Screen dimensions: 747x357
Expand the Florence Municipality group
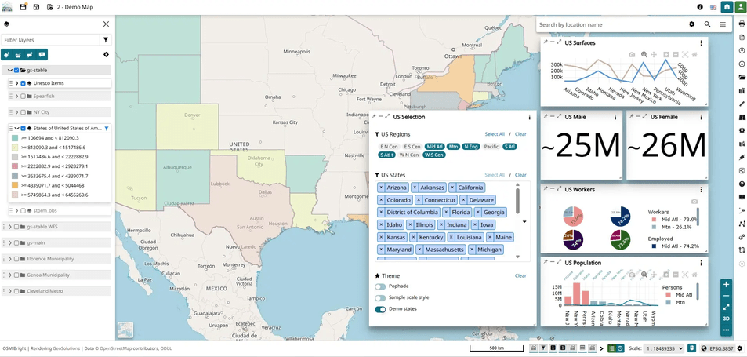(10, 259)
